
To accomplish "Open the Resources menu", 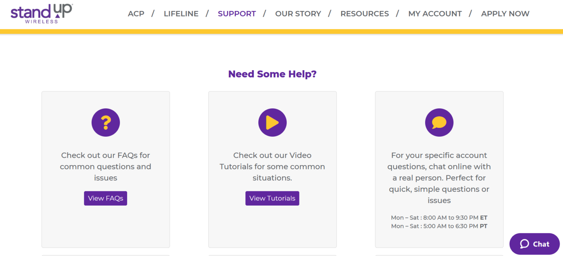I will tap(365, 14).
